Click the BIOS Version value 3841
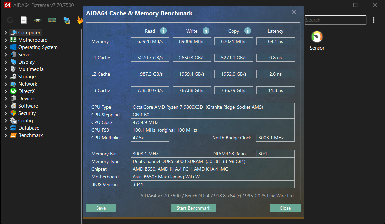The height and width of the screenshot is (224, 385). pos(213,184)
